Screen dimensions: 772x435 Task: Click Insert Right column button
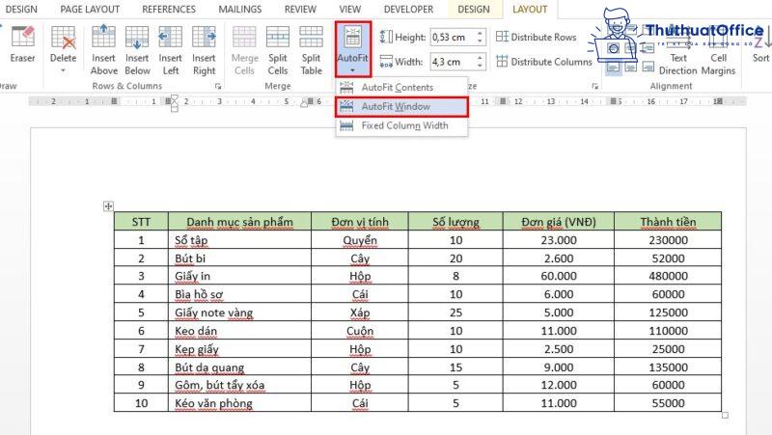click(205, 50)
